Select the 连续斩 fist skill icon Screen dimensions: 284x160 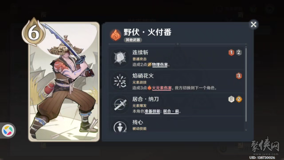point(120,58)
